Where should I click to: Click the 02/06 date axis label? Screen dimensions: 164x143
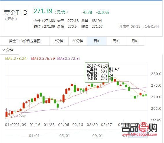pos(64,125)
